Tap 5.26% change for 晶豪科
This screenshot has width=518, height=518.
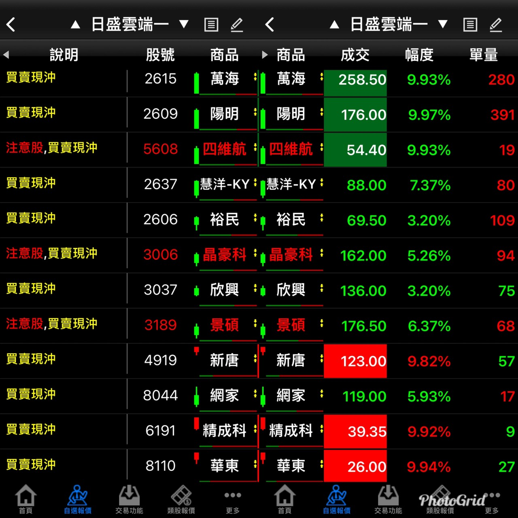(429, 256)
